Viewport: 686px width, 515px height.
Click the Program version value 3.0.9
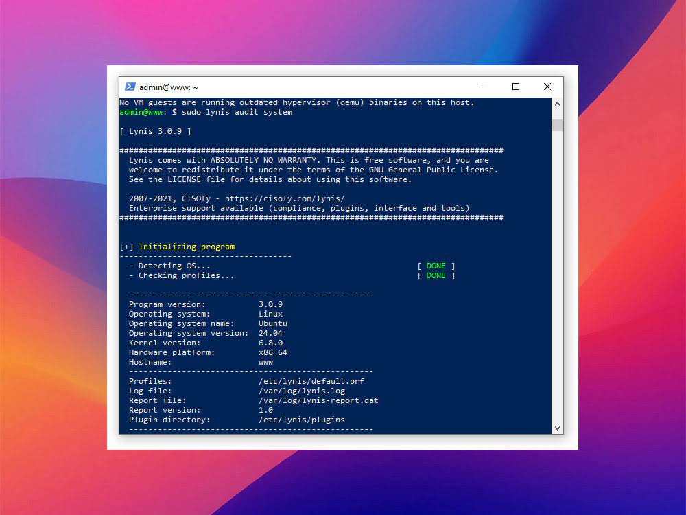[x=271, y=304]
